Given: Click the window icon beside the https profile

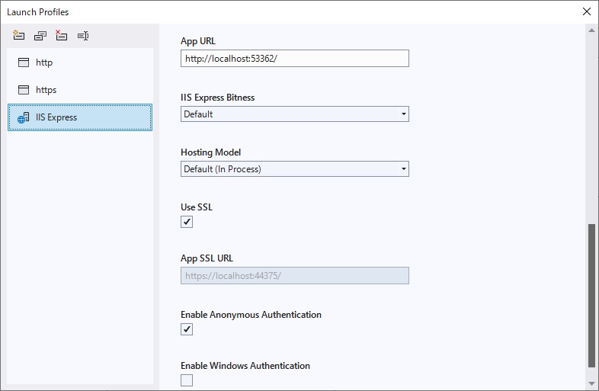Looking at the screenshot, I should click(24, 90).
